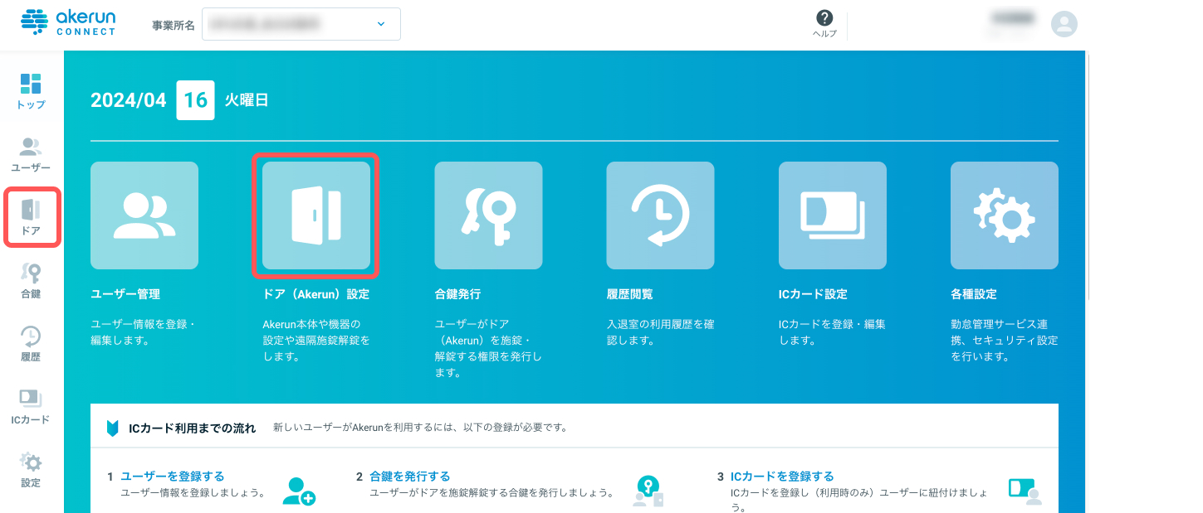This screenshot has height=513, width=1203.
Task: Click the ICカード利用までの流れ marker icon
Action: tap(113, 428)
